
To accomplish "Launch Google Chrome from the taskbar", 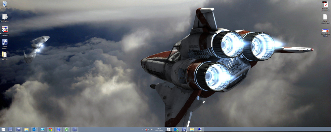I will click(x=50, y=129).
